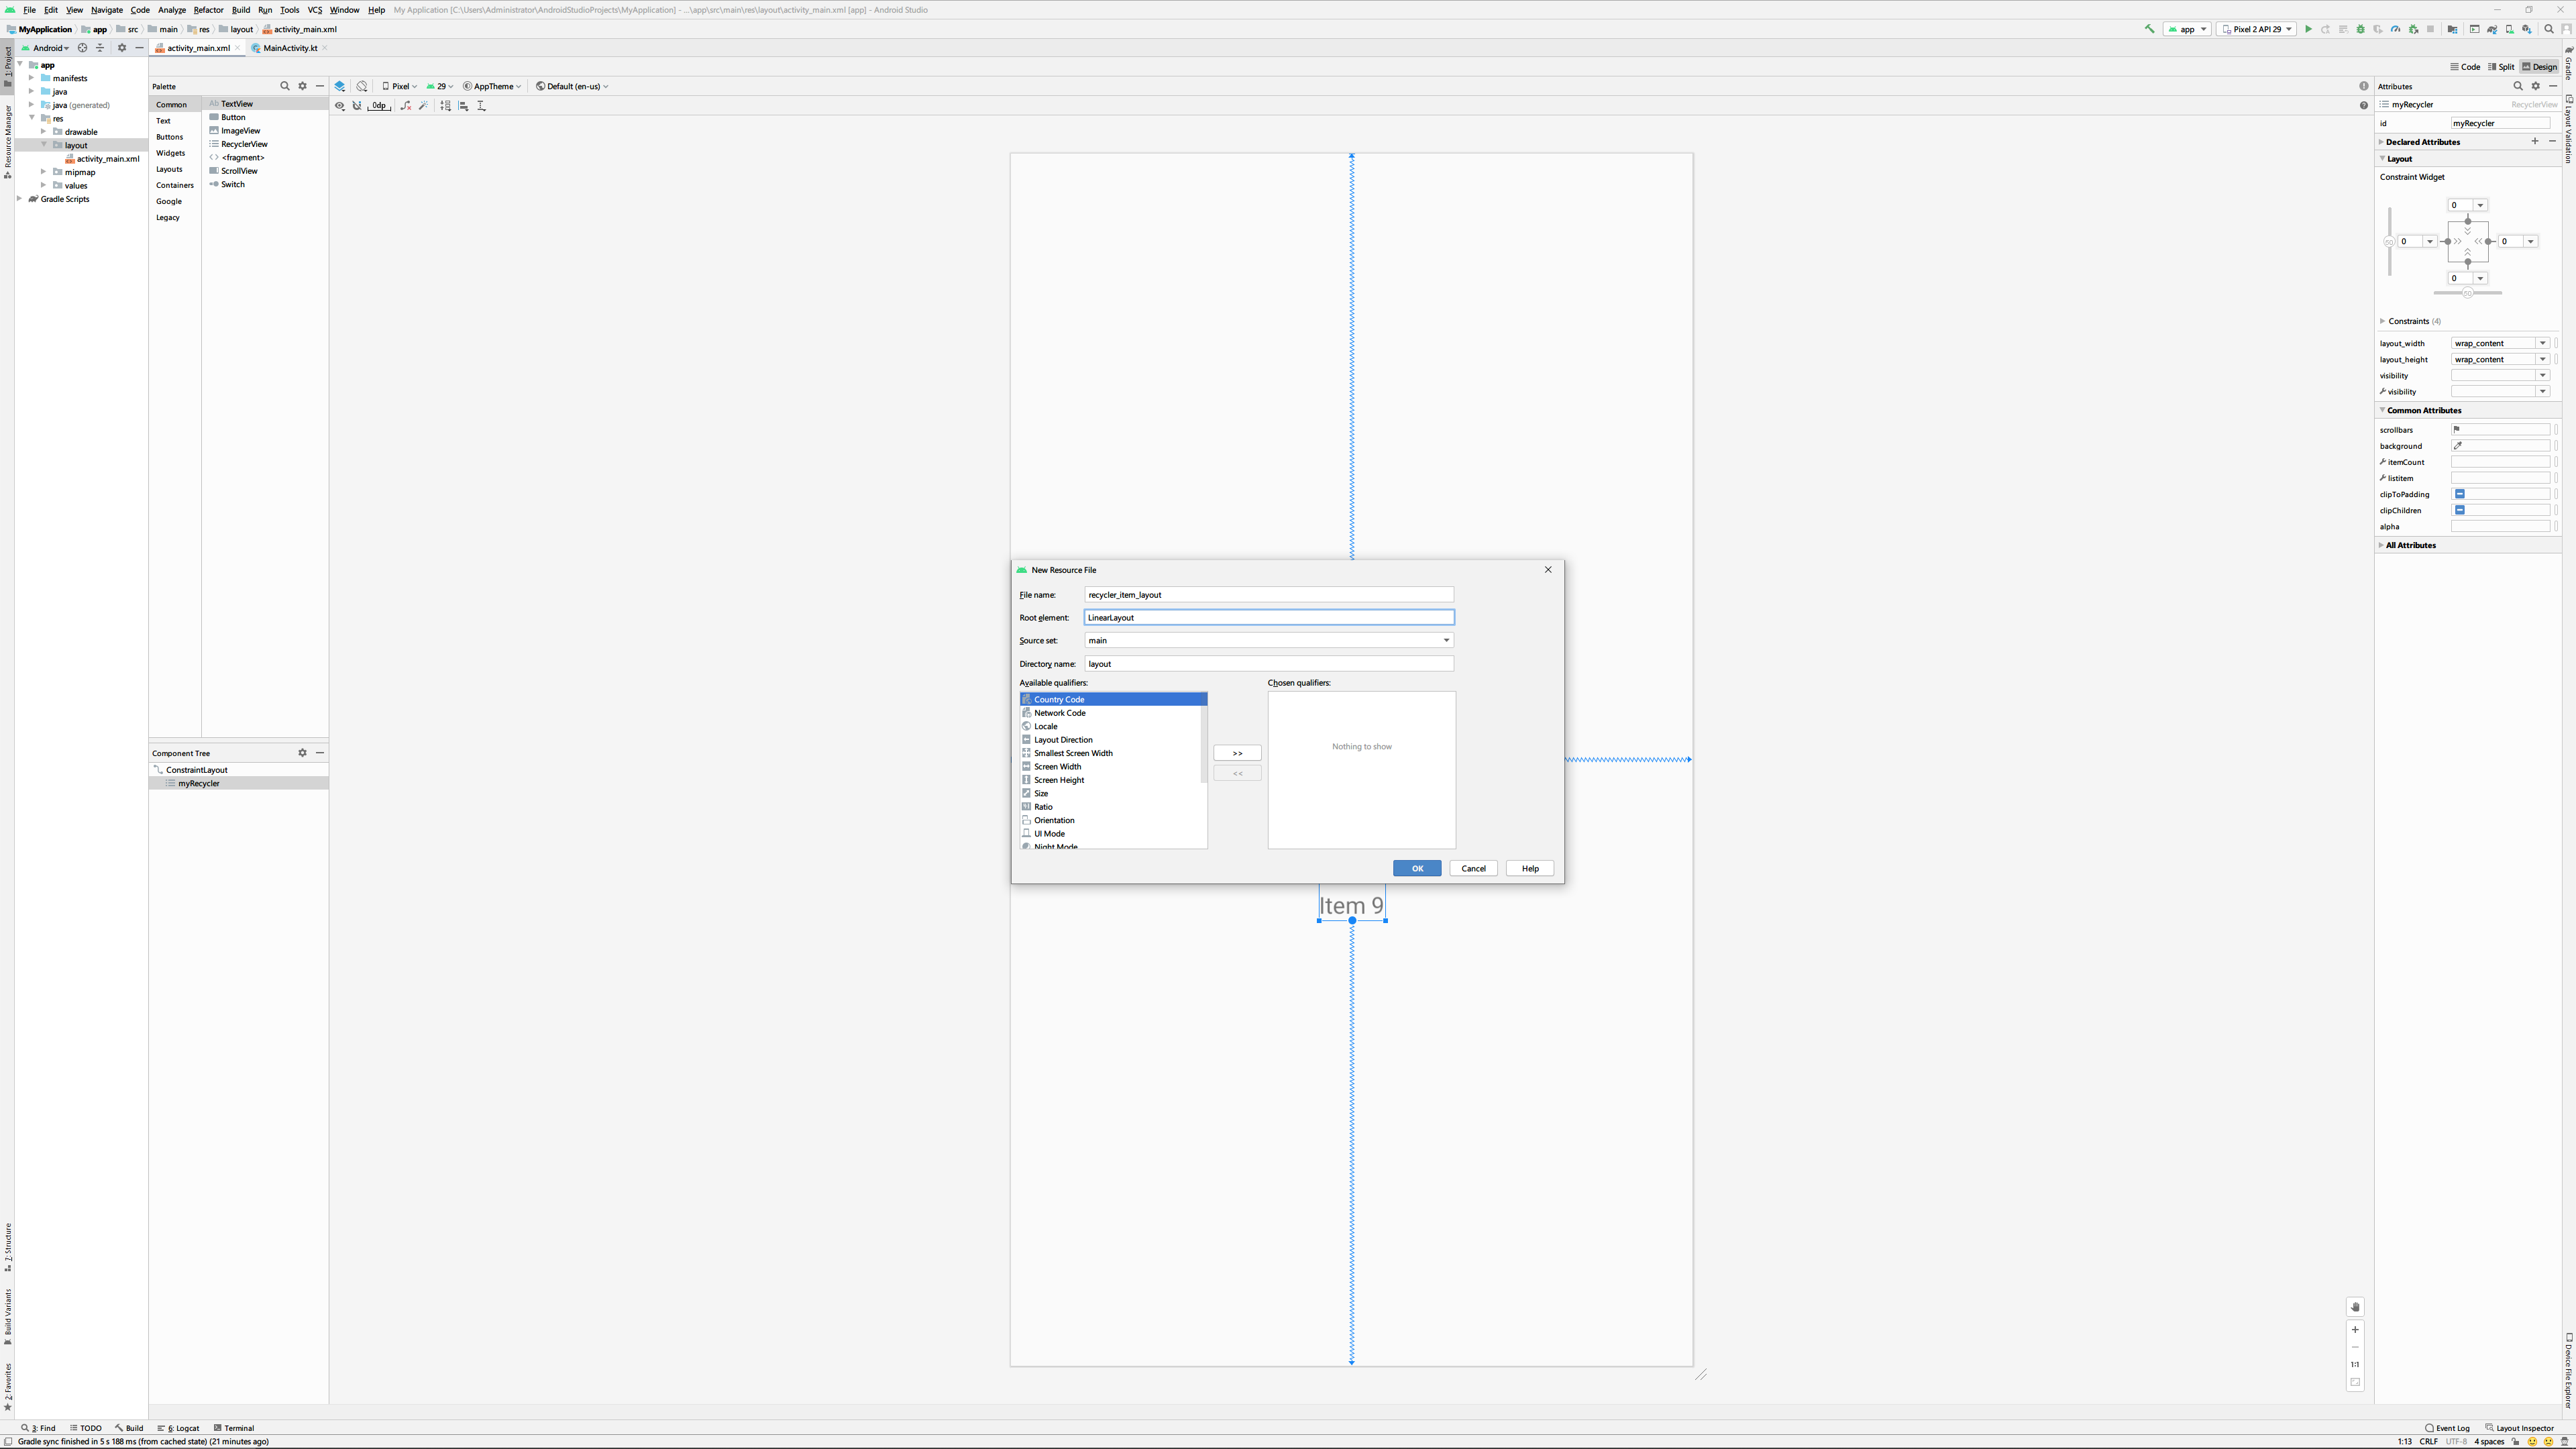The height and width of the screenshot is (1449, 2576).
Task: Select the Orientation qualifier in the list
Action: (1054, 820)
